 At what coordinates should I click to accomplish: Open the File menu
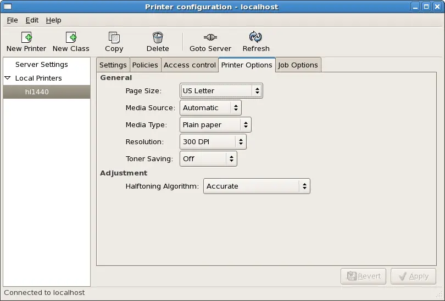coord(12,20)
